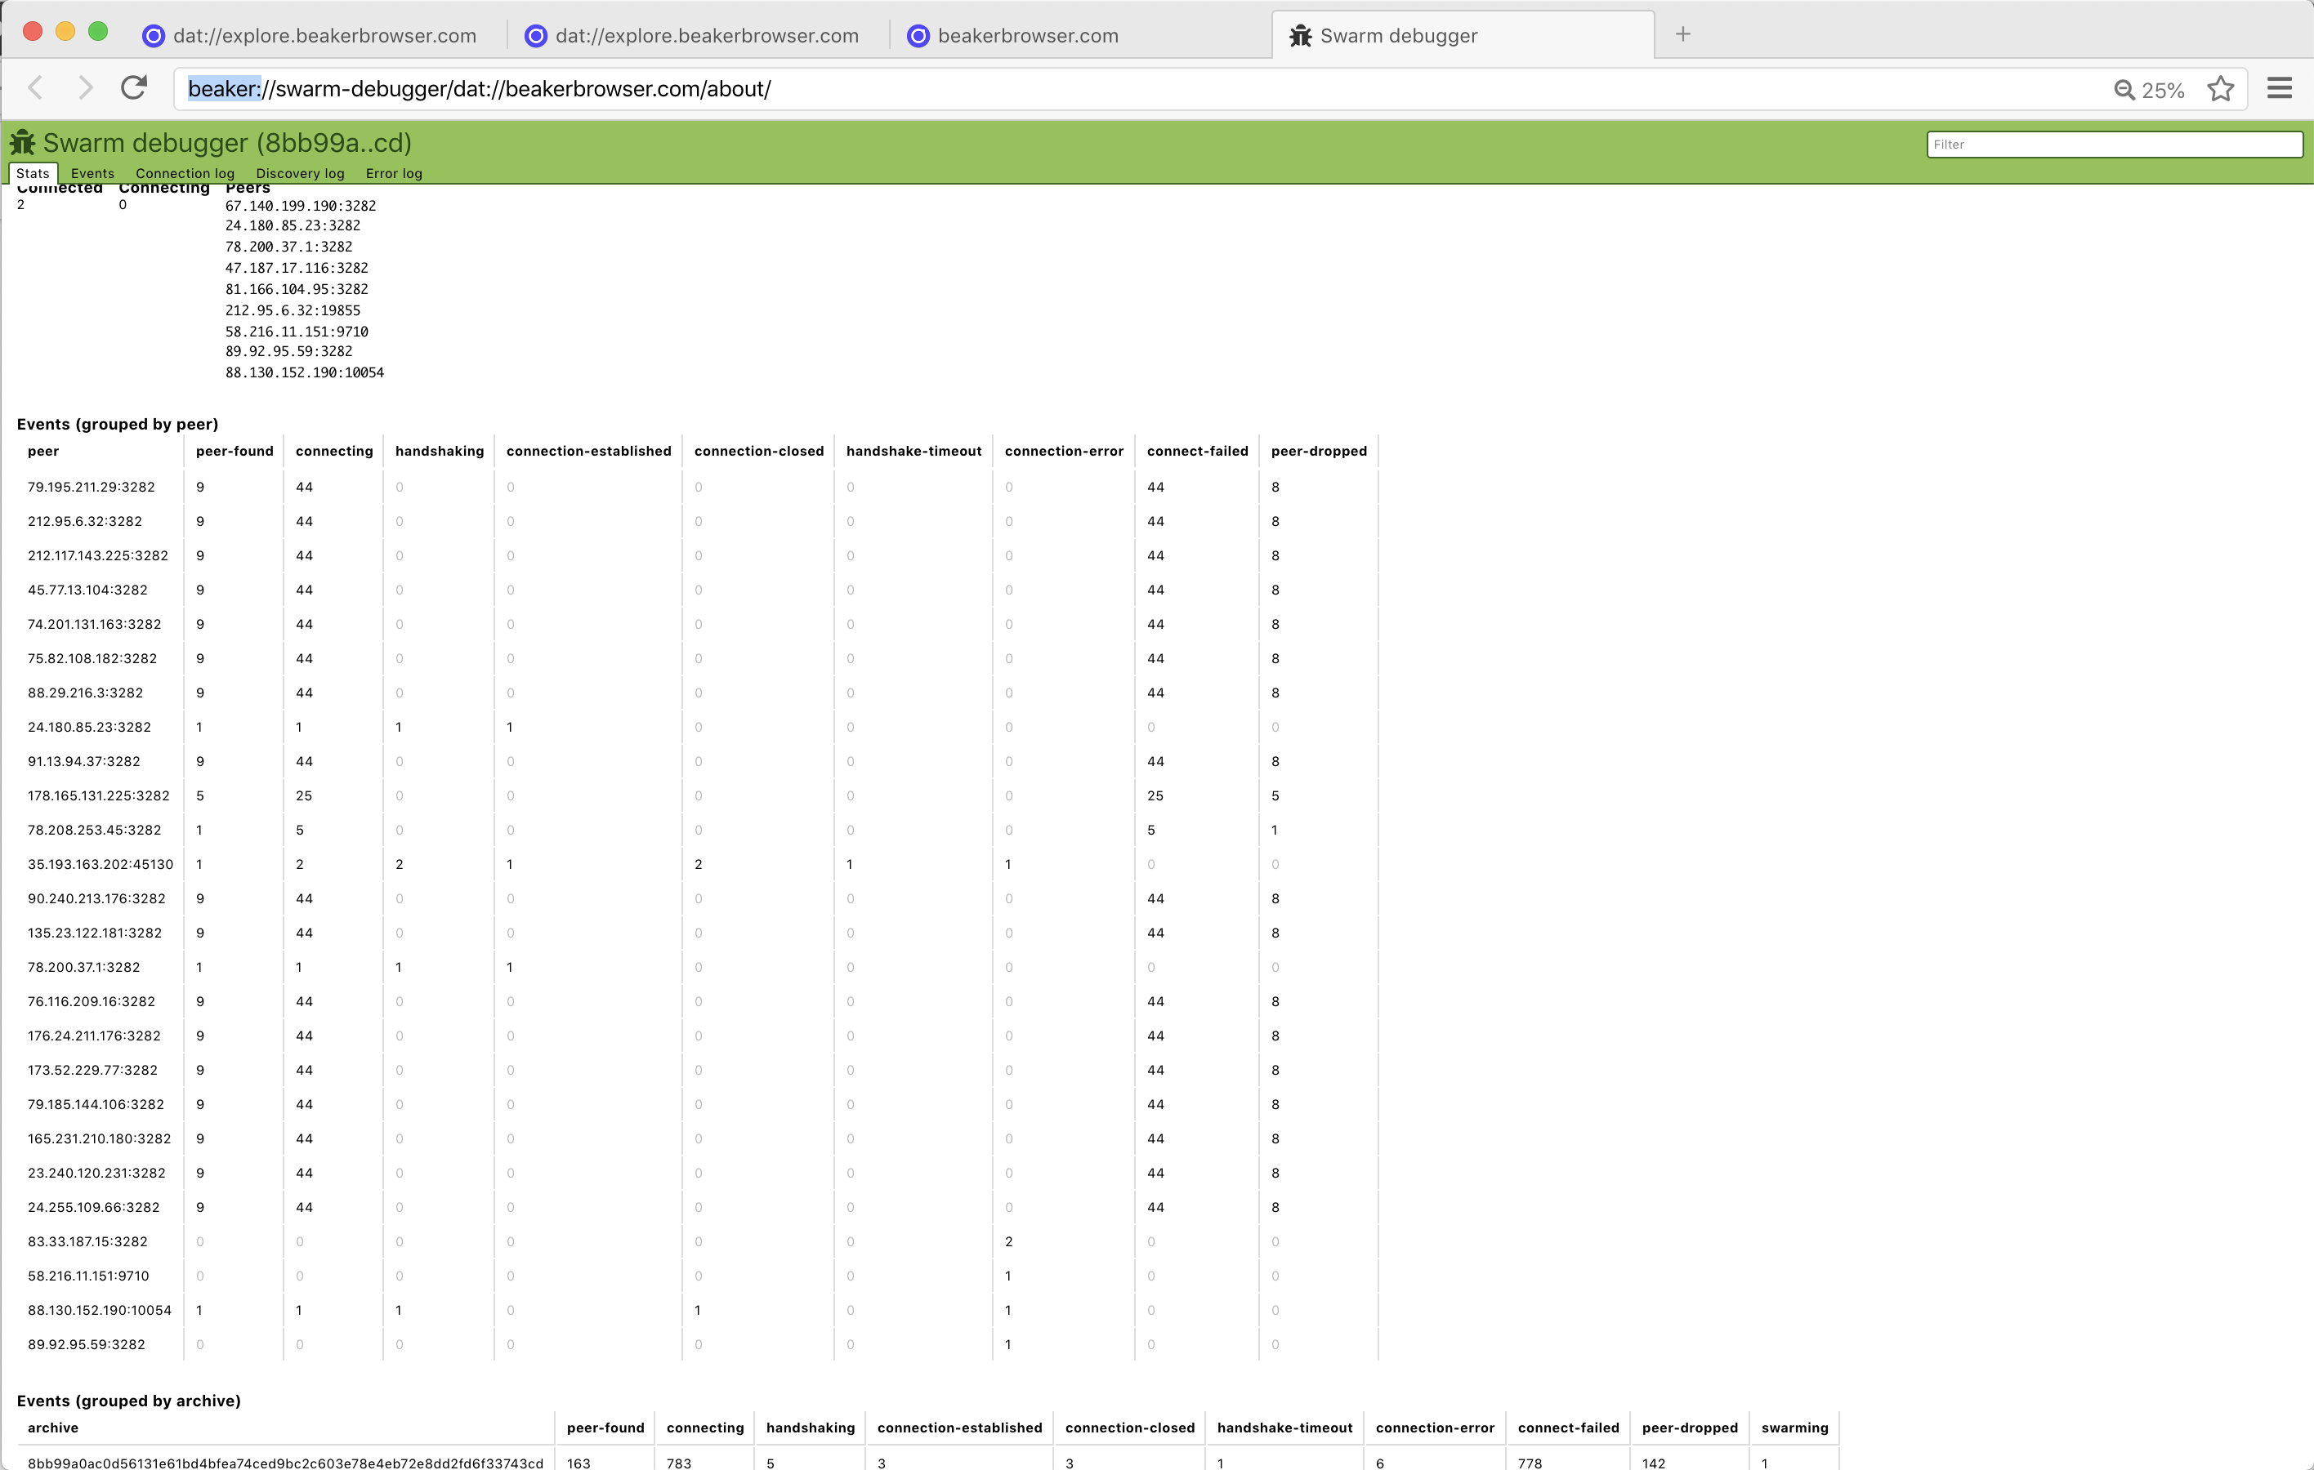Click peer row 23.240.120.231:3282

(697, 1174)
